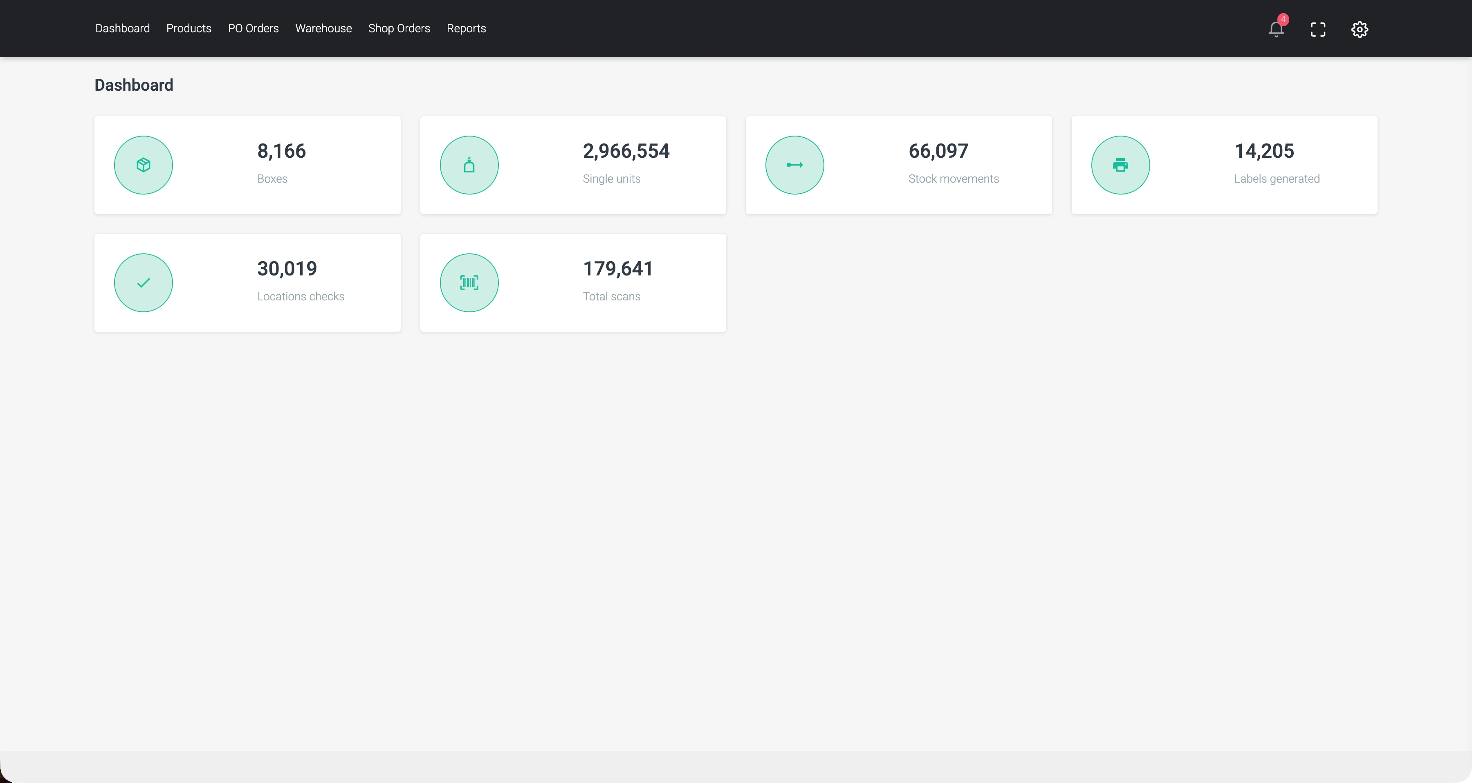Open the settings gear icon
The height and width of the screenshot is (783, 1472).
(1360, 30)
